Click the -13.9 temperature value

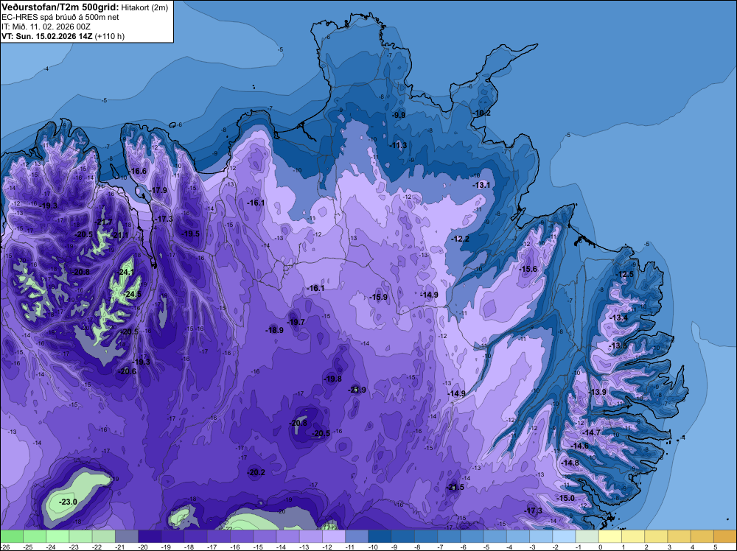tap(597, 392)
